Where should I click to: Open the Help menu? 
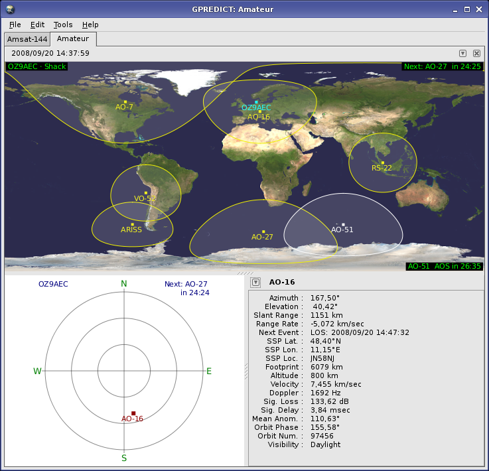[90, 25]
